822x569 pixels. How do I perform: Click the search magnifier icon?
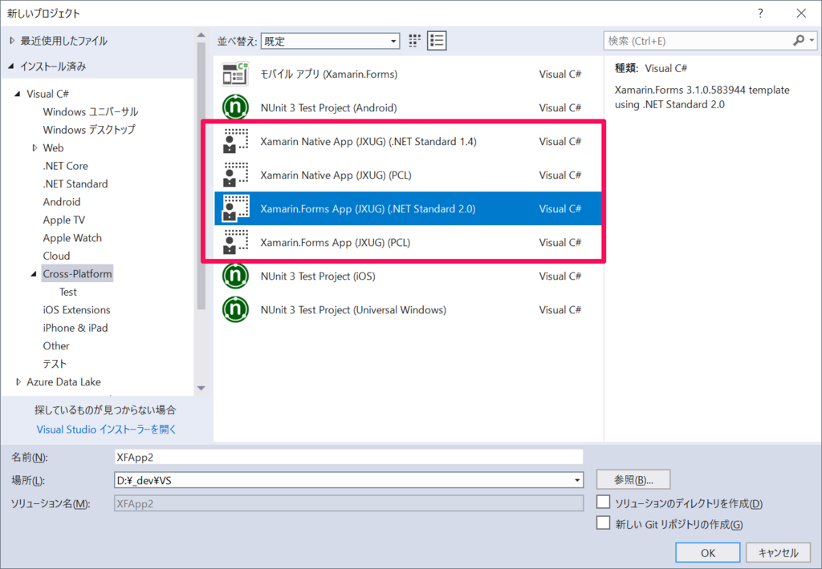pos(799,40)
